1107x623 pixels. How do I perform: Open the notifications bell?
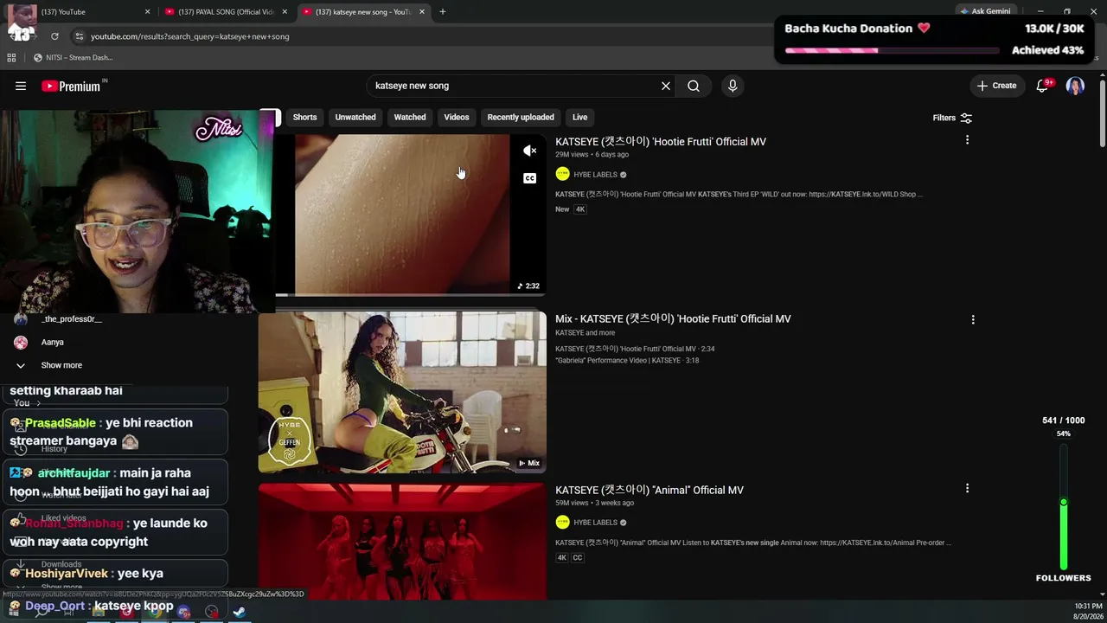(1043, 86)
